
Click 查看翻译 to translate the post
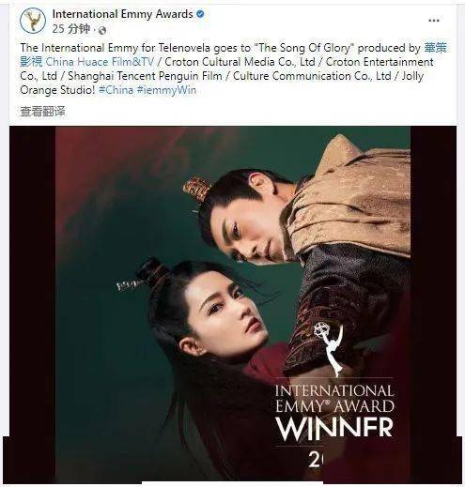coord(42,111)
